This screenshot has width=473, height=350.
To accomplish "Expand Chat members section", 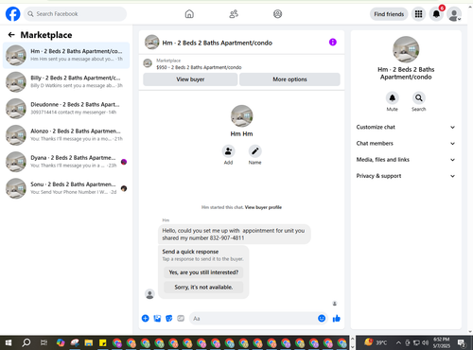I will click(406, 144).
